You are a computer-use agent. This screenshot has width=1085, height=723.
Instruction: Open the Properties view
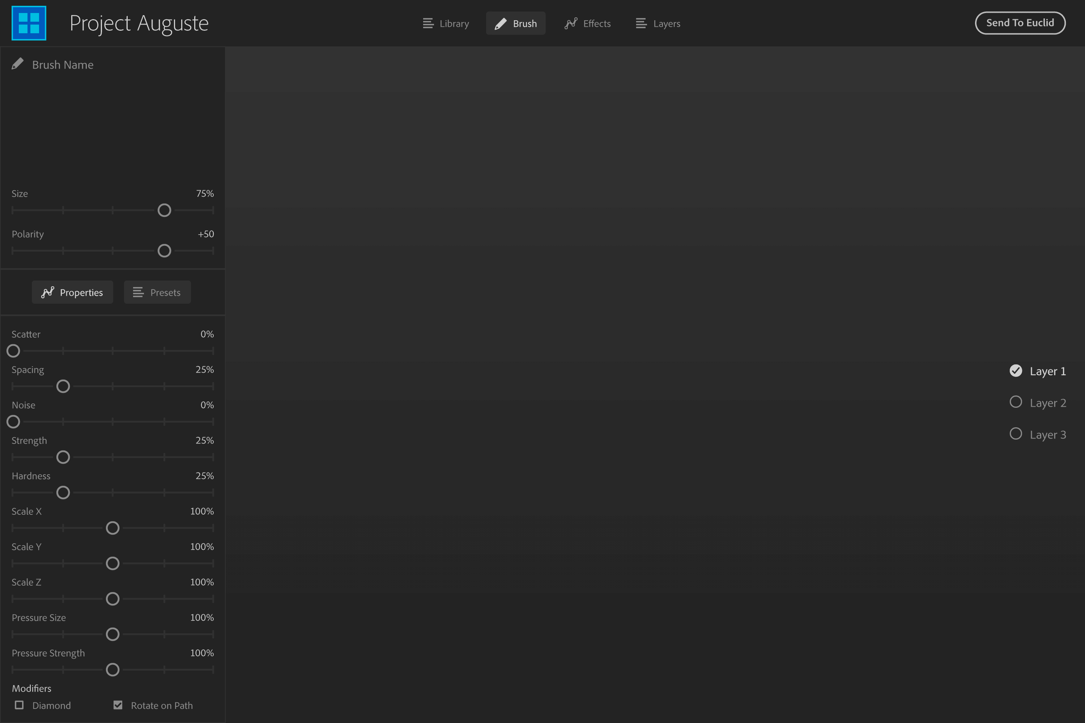[x=72, y=292]
